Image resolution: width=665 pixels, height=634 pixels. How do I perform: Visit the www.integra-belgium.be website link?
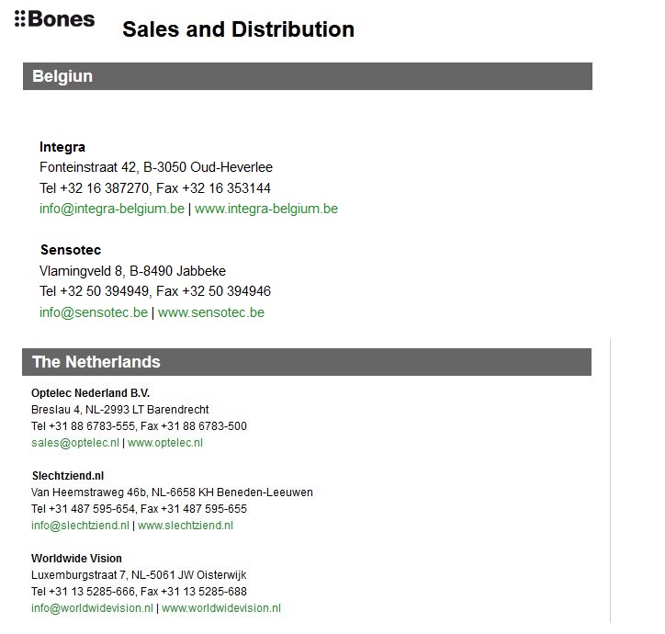pyautogui.click(x=265, y=209)
